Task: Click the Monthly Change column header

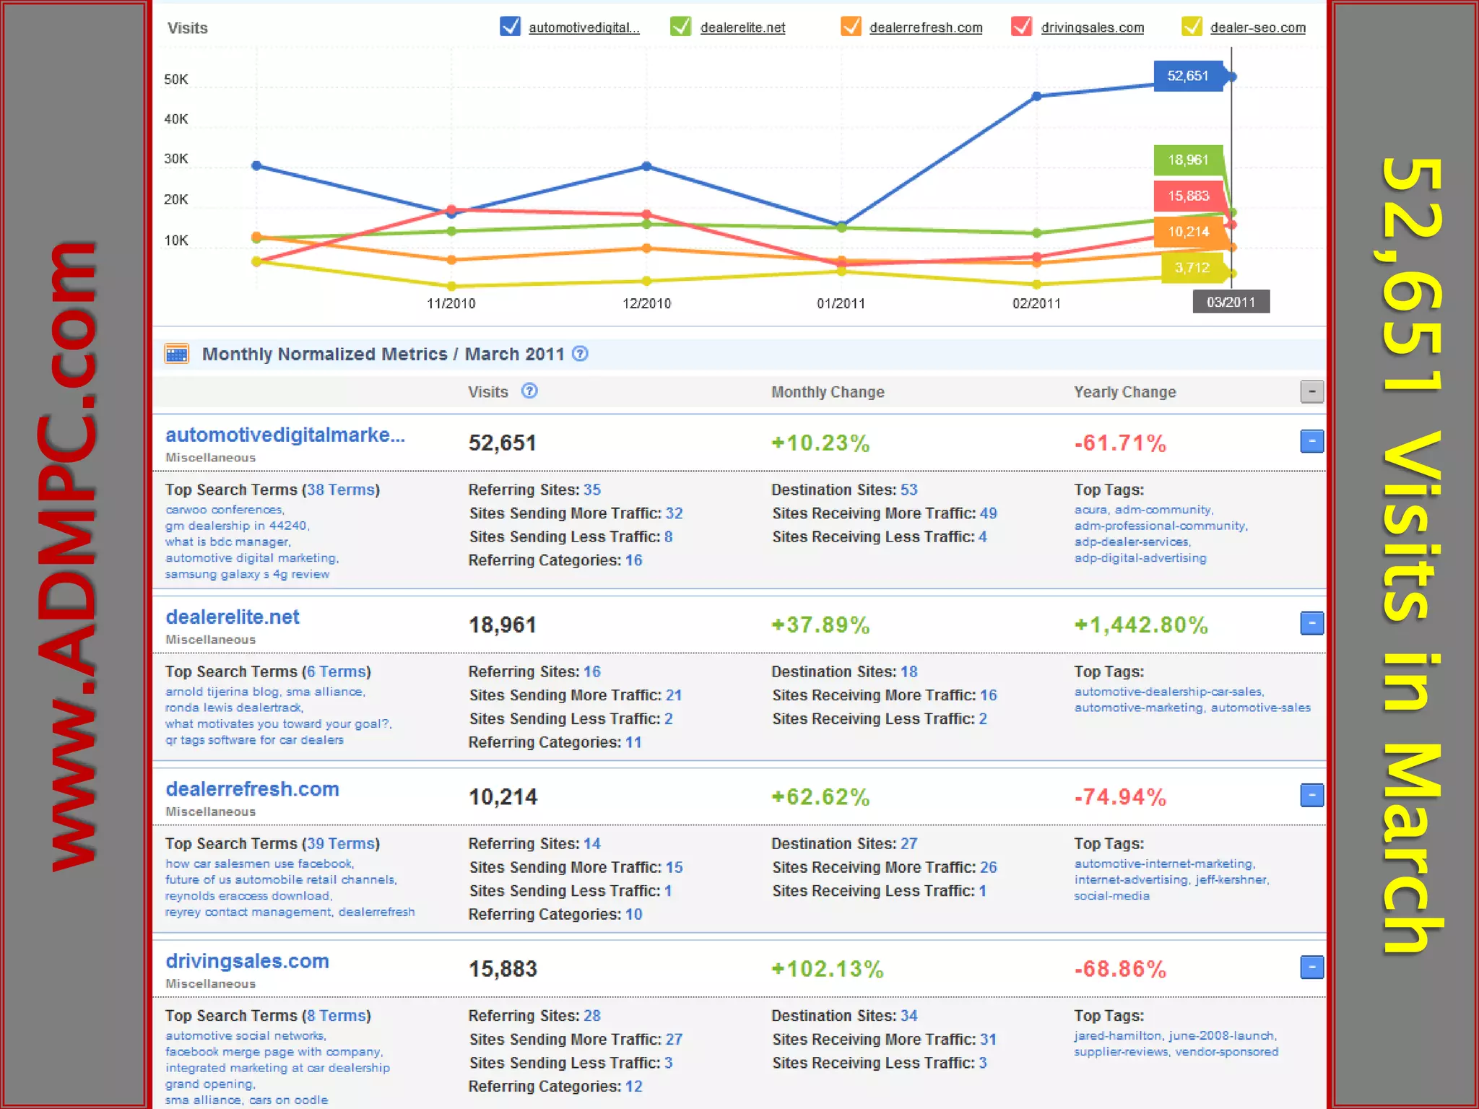Action: (x=828, y=392)
